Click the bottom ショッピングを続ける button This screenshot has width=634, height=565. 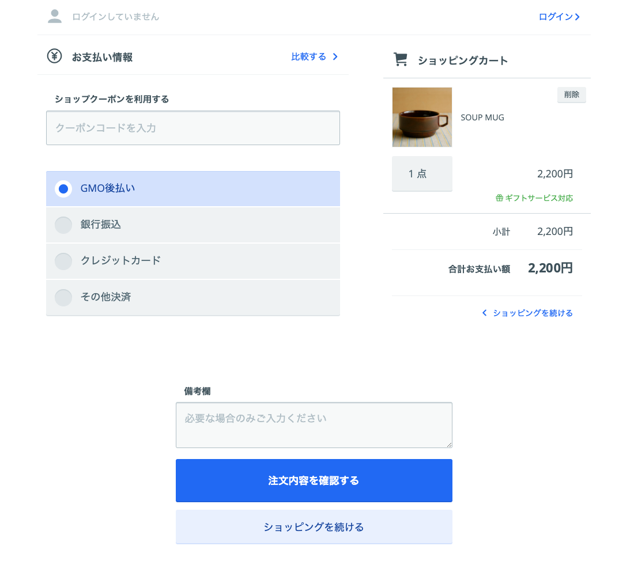[314, 527]
